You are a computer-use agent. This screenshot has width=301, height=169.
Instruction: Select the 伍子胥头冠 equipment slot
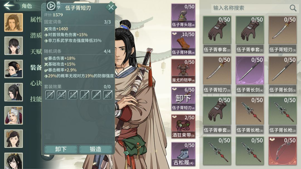coord(183,16)
